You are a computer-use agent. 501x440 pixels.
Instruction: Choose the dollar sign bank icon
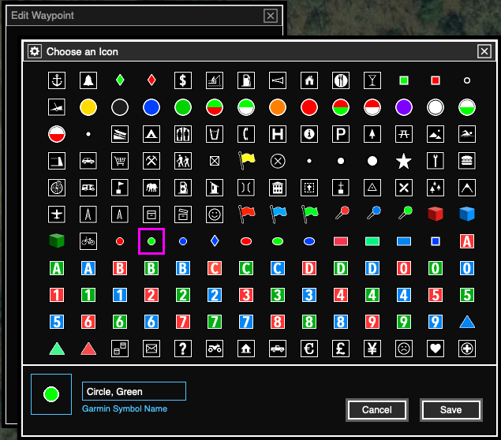183,80
